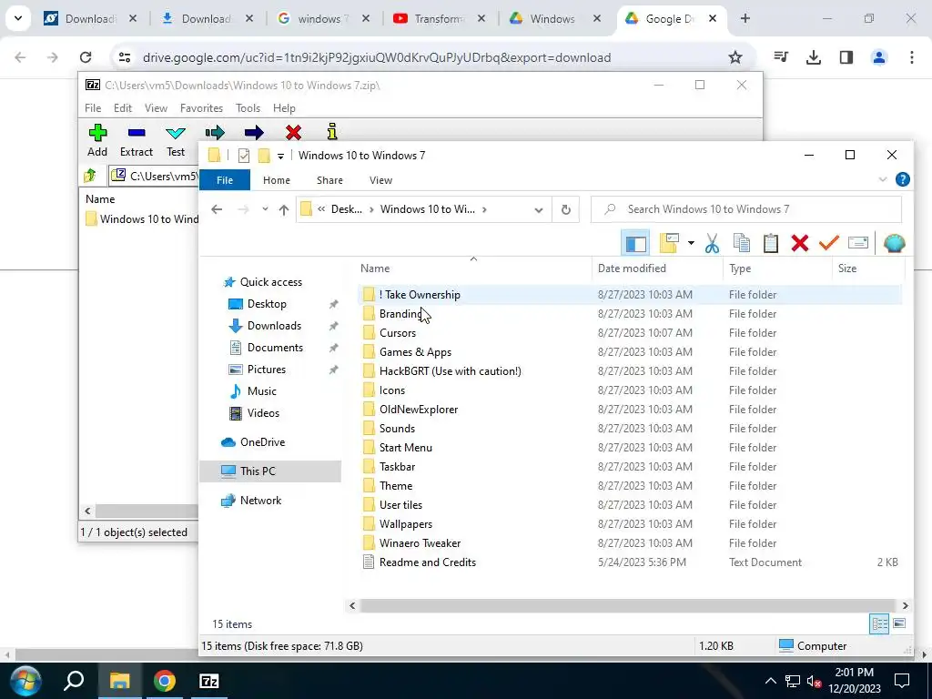The height and width of the screenshot is (699, 932).
Task: Open the 7-Zip Help menu
Action: tap(284, 108)
